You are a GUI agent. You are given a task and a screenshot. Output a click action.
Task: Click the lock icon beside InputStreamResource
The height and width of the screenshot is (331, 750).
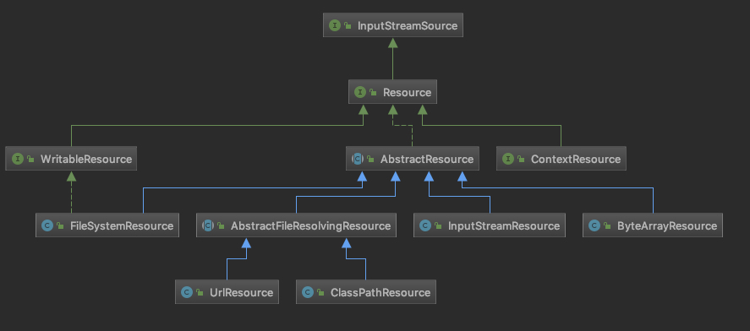click(438, 226)
